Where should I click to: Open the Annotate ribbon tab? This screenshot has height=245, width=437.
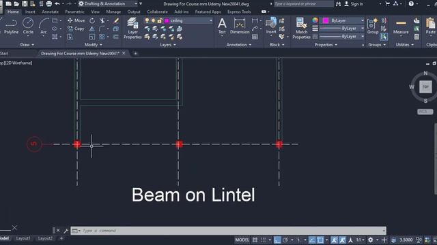point(50,12)
